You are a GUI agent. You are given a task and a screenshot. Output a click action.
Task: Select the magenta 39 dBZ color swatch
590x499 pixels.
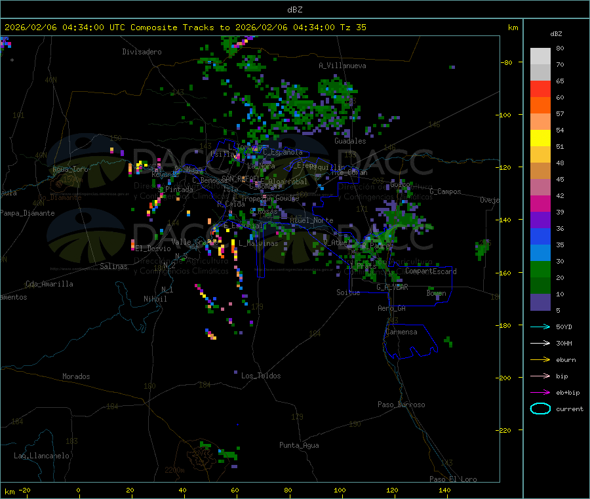click(540, 203)
